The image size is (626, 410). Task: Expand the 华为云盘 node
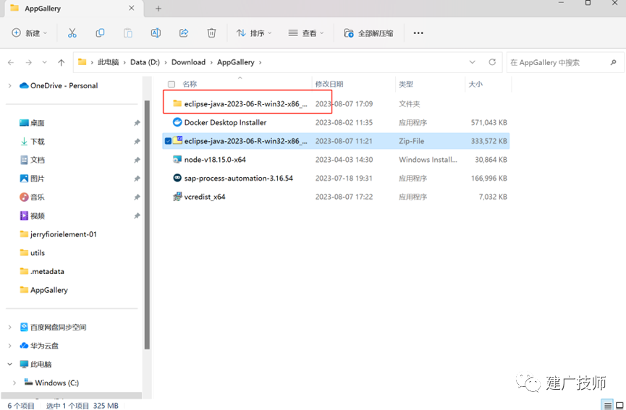point(9,346)
